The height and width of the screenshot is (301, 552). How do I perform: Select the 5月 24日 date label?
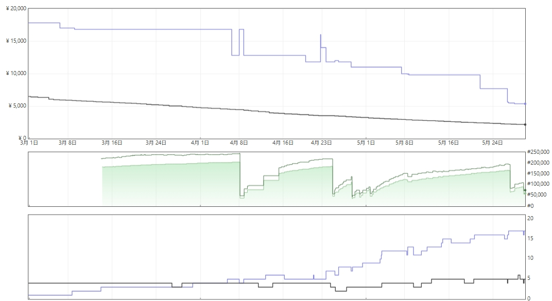point(492,143)
